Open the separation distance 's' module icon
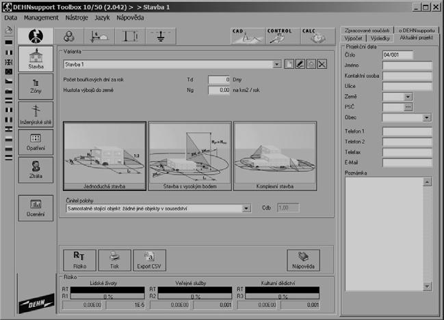The height and width of the screenshot is (320, 444). point(99,36)
